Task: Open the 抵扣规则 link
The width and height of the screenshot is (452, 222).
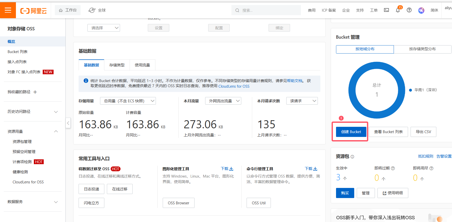Action: 426,156
